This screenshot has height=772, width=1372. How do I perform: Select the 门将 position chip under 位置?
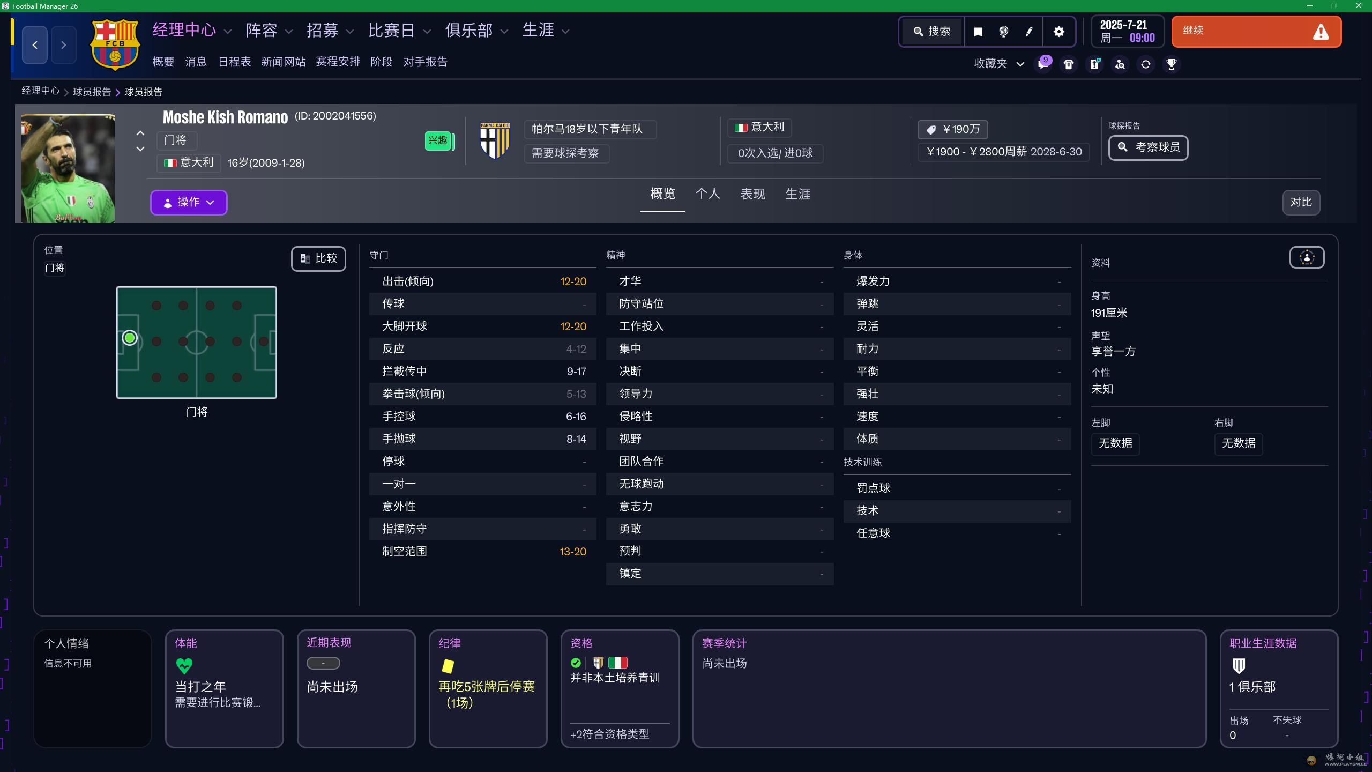click(x=55, y=268)
